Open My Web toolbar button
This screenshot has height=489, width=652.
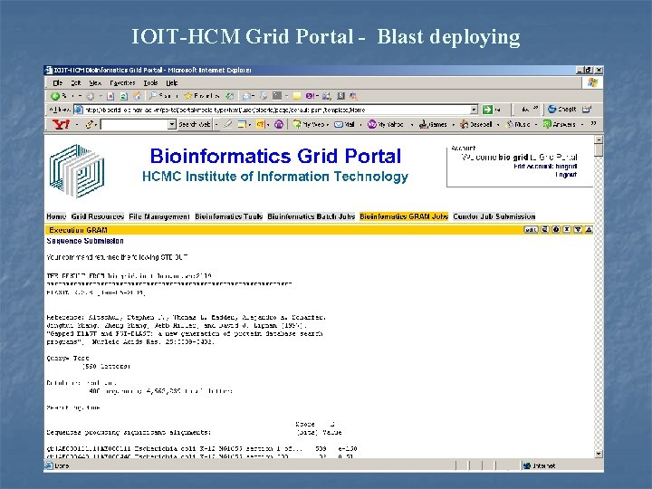(x=308, y=124)
